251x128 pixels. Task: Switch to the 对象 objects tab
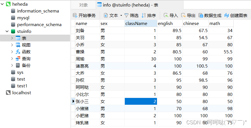83,5
